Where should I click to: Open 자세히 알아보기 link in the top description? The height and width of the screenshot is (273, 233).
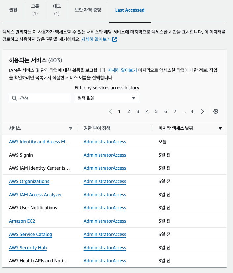click(x=96, y=39)
